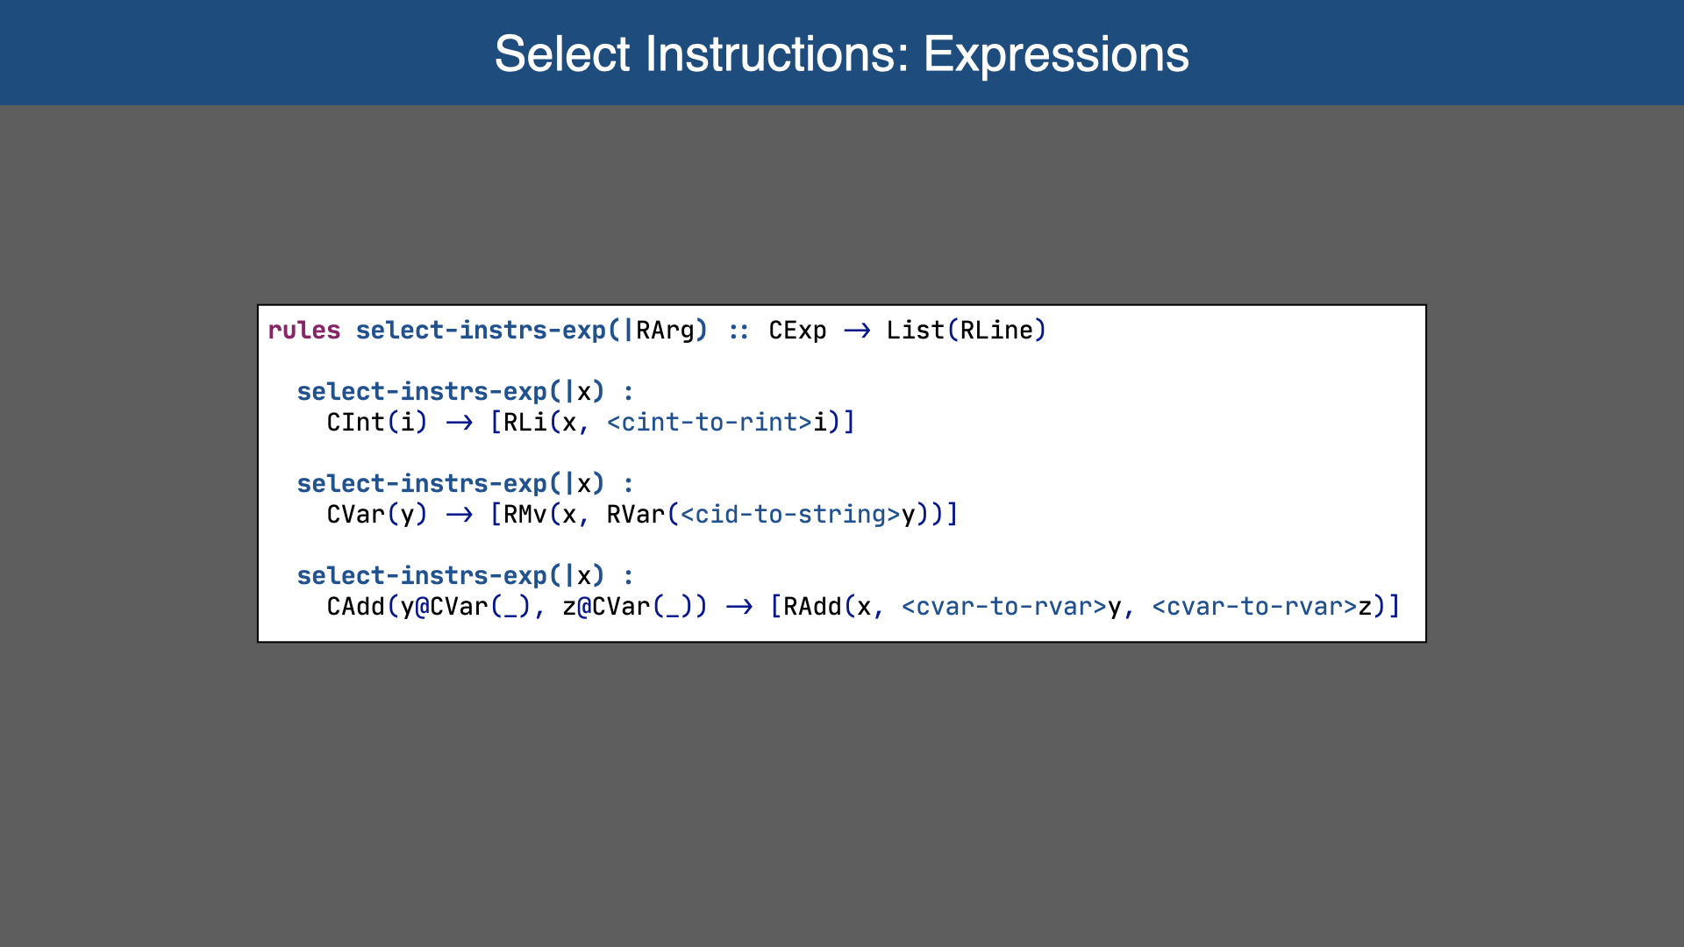This screenshot has height=947, width=1684.
Task: Click the "RLi" instruction constructor
Action: click(525, 423)
